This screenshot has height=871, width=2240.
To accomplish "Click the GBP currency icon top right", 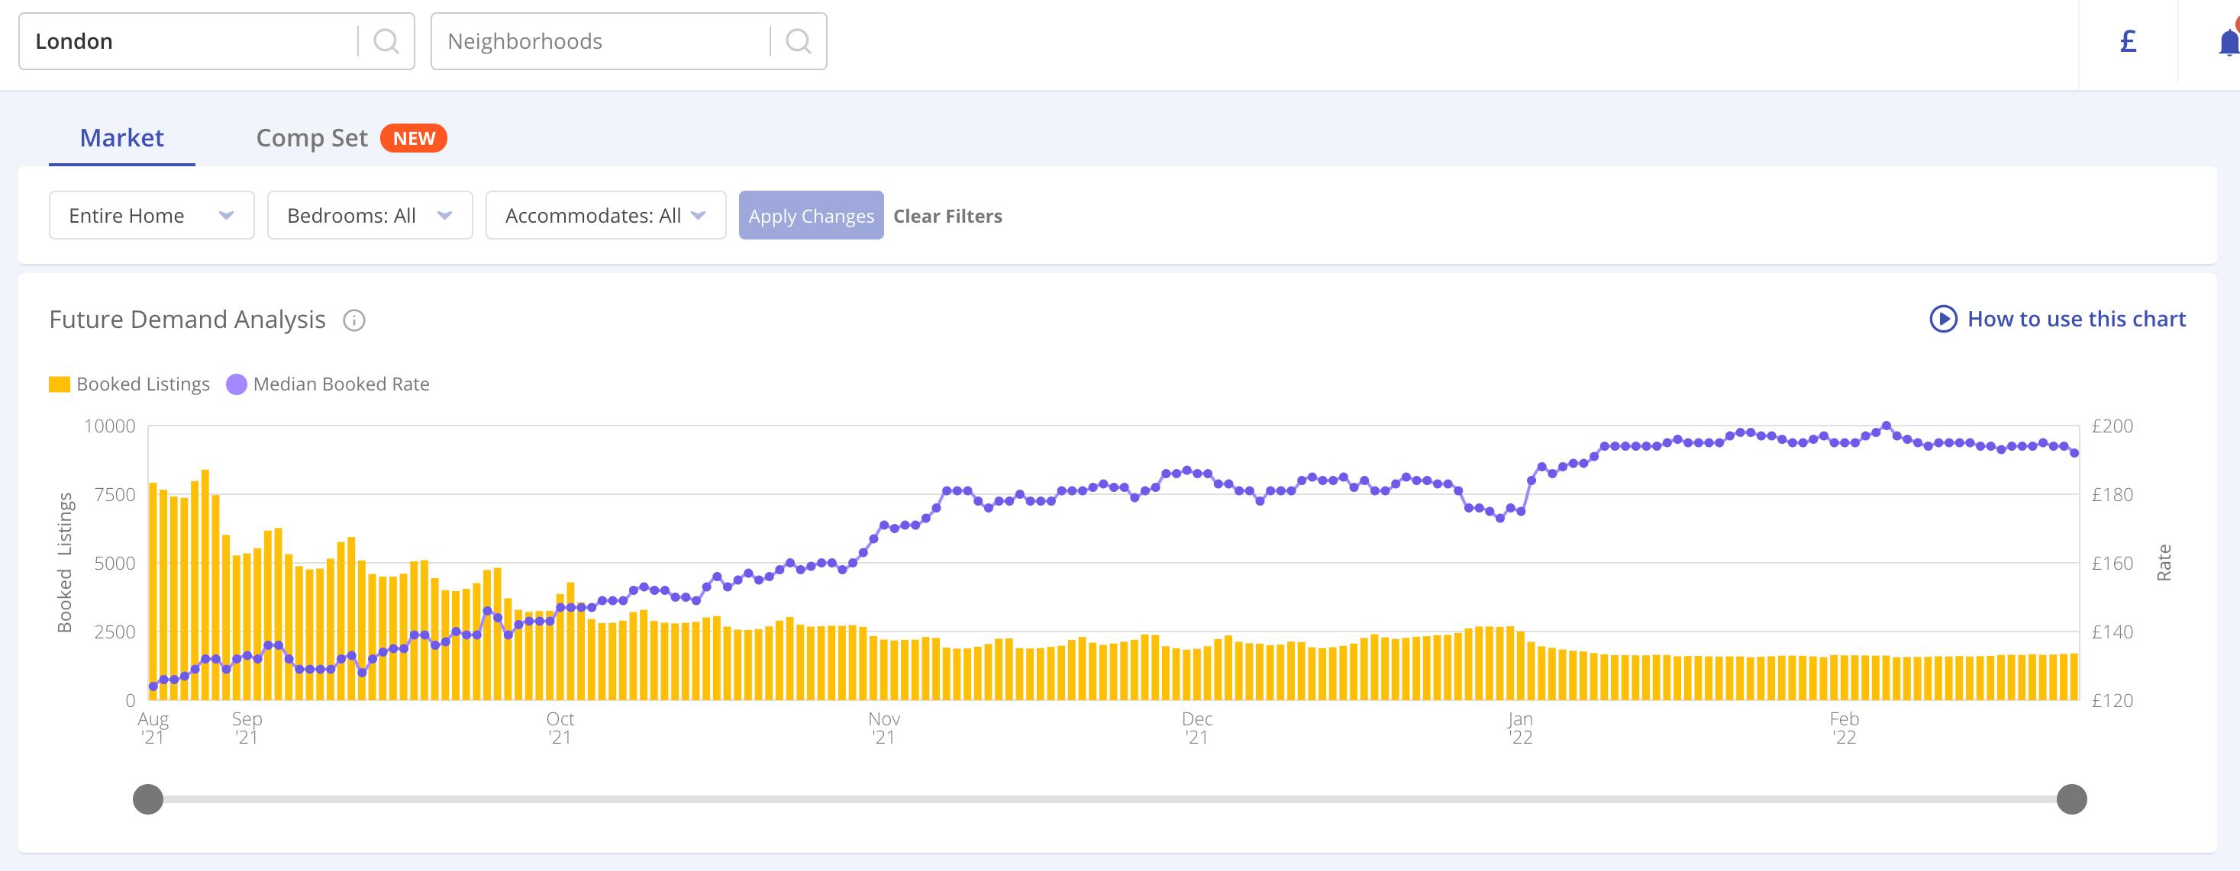I will point(2129,41).
